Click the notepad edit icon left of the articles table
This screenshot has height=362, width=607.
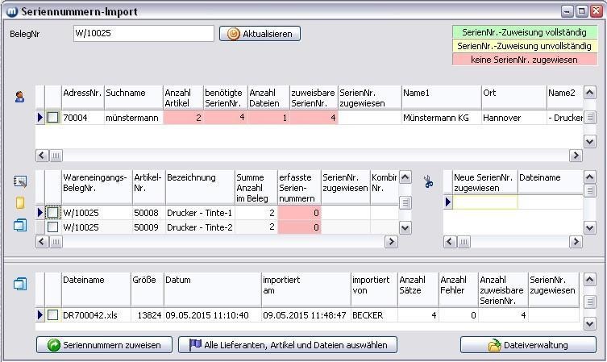pos(20,182)
